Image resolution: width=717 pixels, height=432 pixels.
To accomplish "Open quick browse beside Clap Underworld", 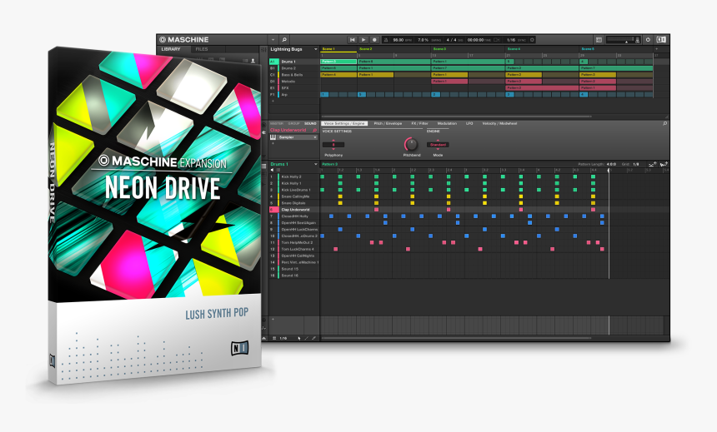I will pyautogui.click(x=314, y=130).
